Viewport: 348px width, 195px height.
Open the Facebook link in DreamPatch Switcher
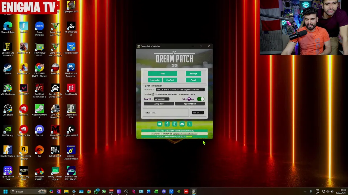pos(167,124)
